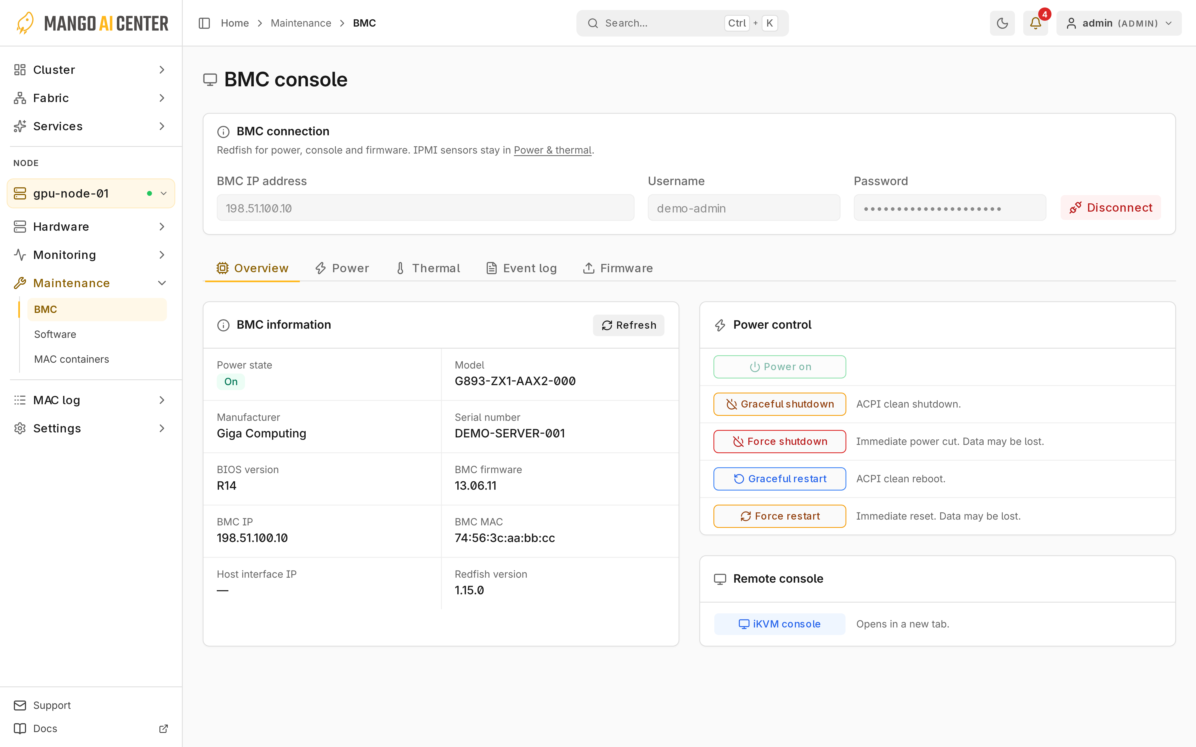The height and width of the screenshot is (747, 1196).
Task: Click the Mango AI Center rocket logo
Action: [x=25, y=23]
